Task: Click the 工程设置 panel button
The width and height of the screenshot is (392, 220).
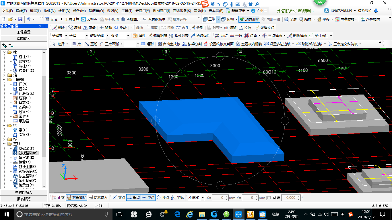Action: [24, 32]
